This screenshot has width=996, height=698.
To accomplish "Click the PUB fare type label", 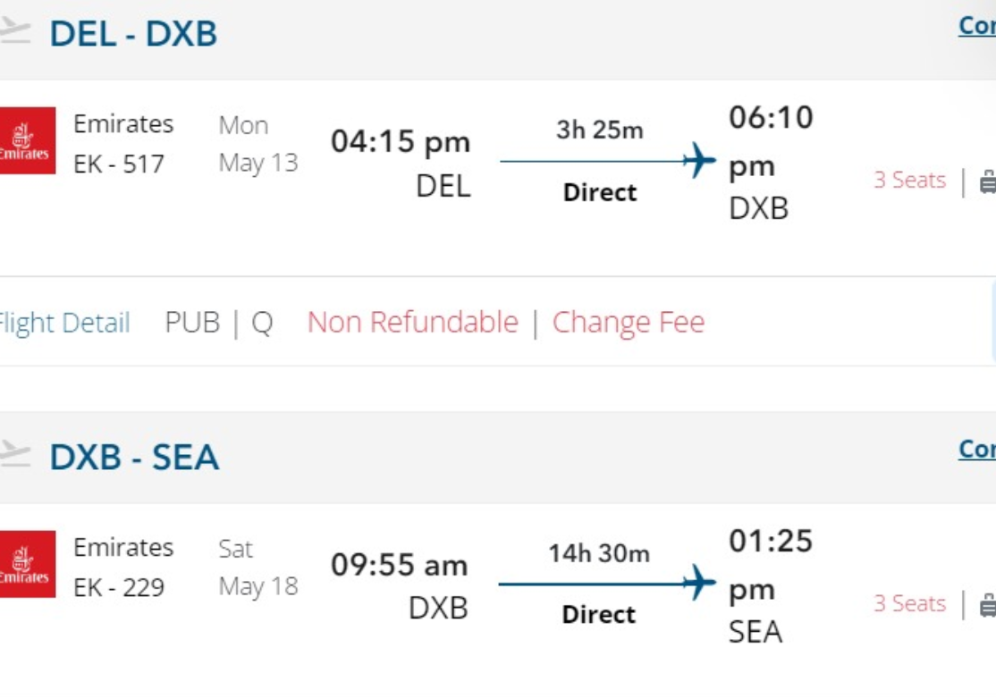I will [192, 323].
